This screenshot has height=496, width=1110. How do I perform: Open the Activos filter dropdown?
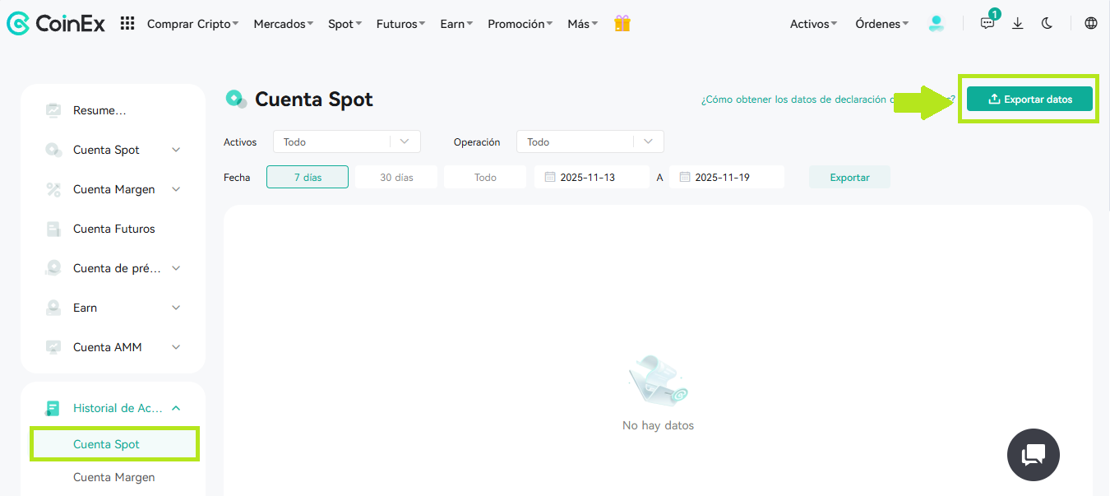click(347, 141)
